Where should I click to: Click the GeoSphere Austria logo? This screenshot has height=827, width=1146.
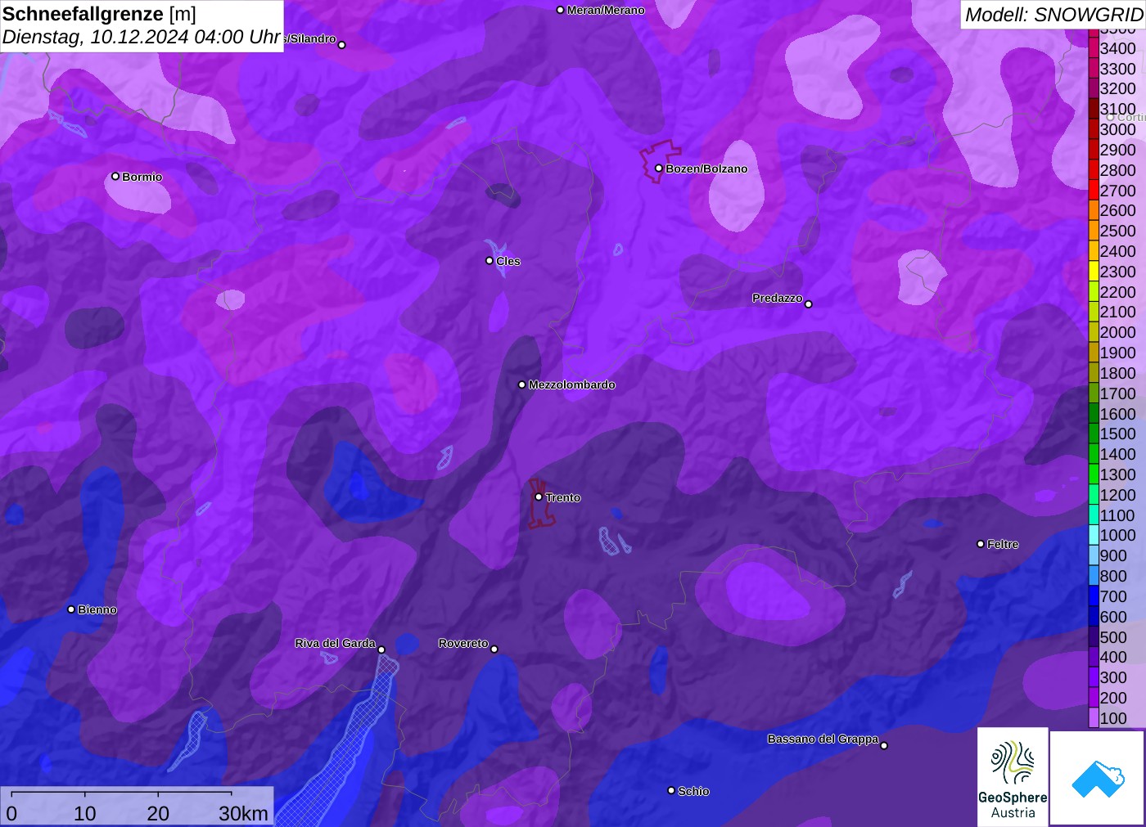pyautogui.click(x=1013, y=776)
